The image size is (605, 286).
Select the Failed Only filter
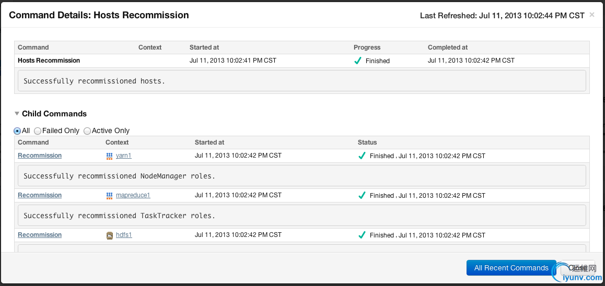click(x=37, y=131)
